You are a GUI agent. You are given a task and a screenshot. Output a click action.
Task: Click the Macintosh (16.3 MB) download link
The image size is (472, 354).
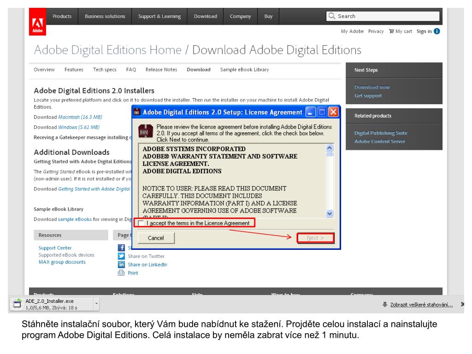[80, 117]
